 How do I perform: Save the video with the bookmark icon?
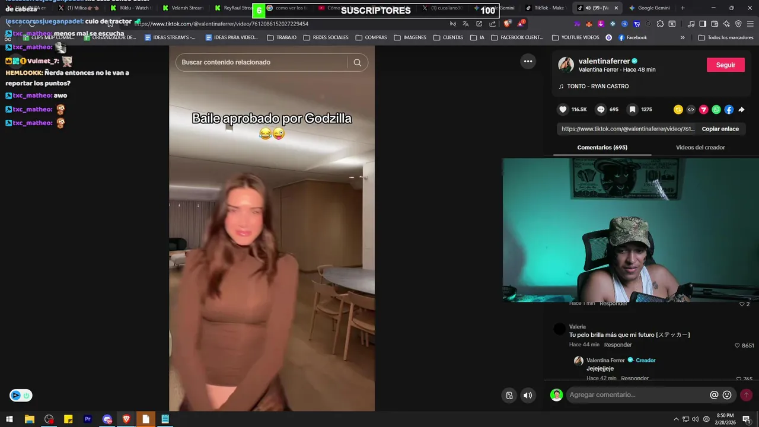pos(633,109)
